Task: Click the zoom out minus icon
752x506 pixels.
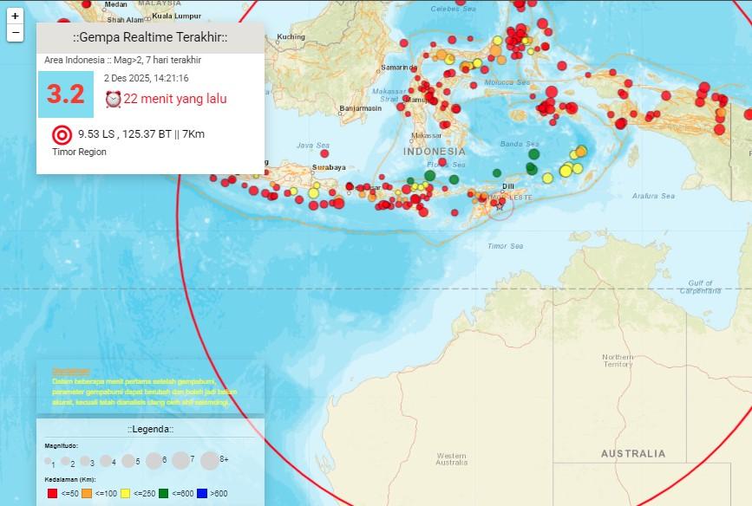Action: [x=15, y=34]
